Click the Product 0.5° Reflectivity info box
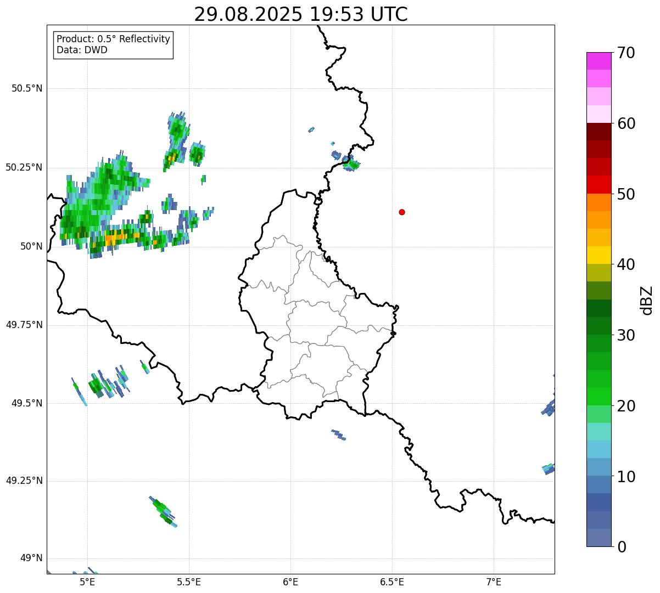The image size is (660, 593). [x=113, y=44]
